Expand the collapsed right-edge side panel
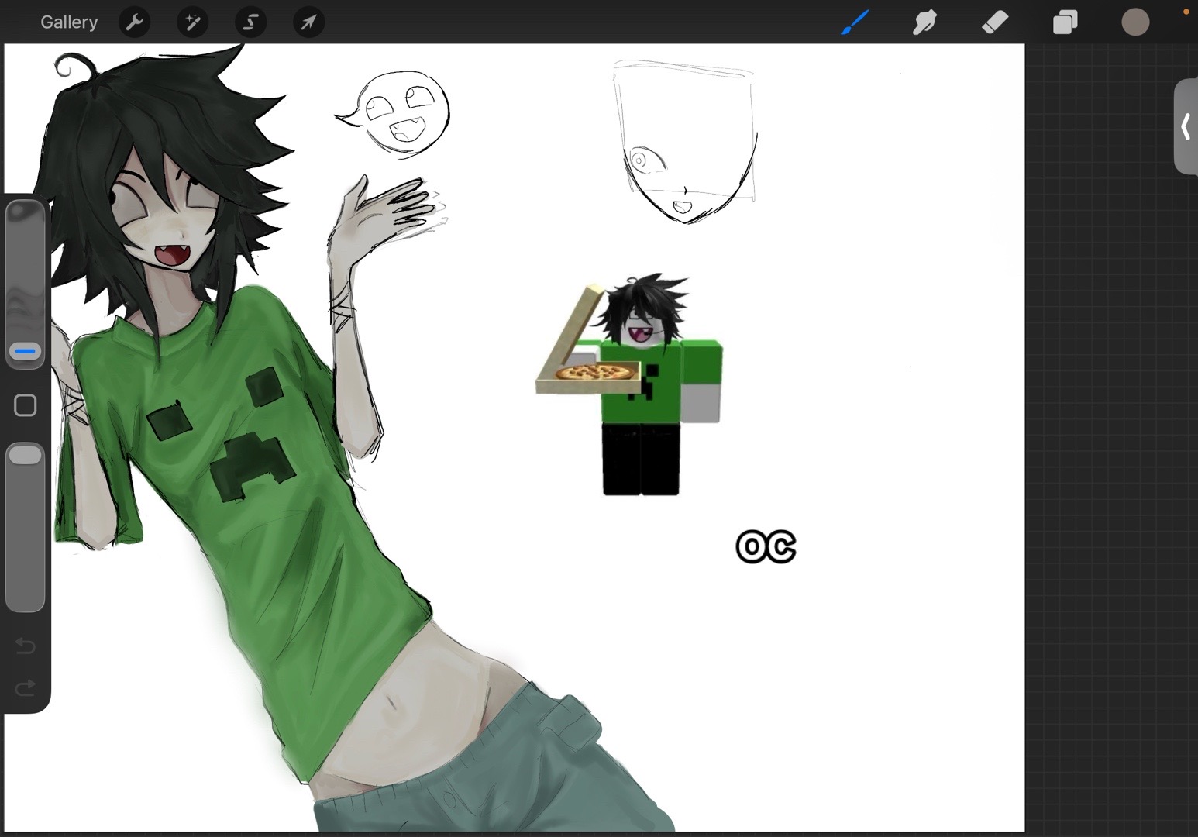 (1186, 126)
